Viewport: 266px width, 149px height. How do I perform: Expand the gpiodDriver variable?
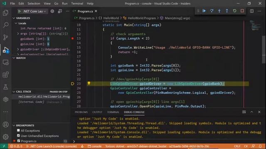(x=18, y=49)
